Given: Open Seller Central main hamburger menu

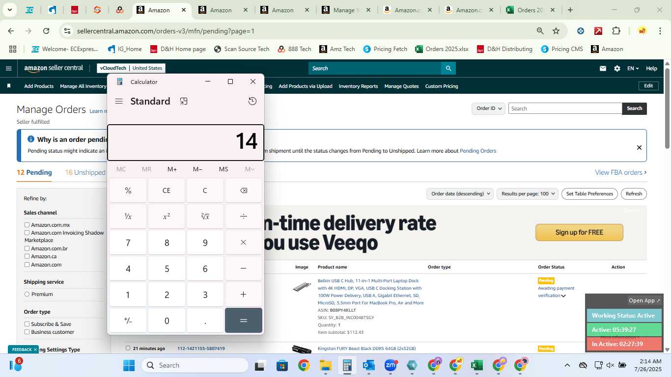Looking at the screenshot, I should click(8, 68).
